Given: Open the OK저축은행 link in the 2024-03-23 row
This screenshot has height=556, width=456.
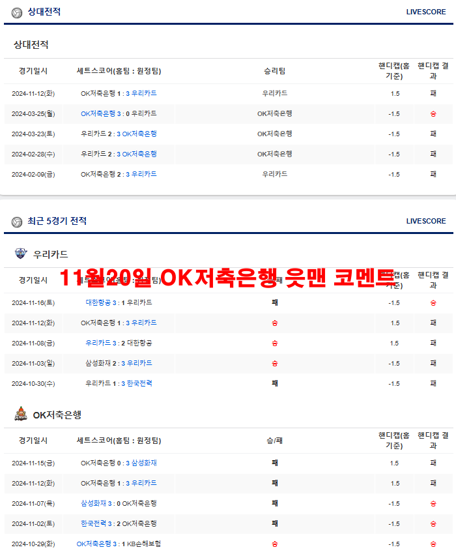Looking at the screenshot, I should pyautogui.click(x=139, y=134).
